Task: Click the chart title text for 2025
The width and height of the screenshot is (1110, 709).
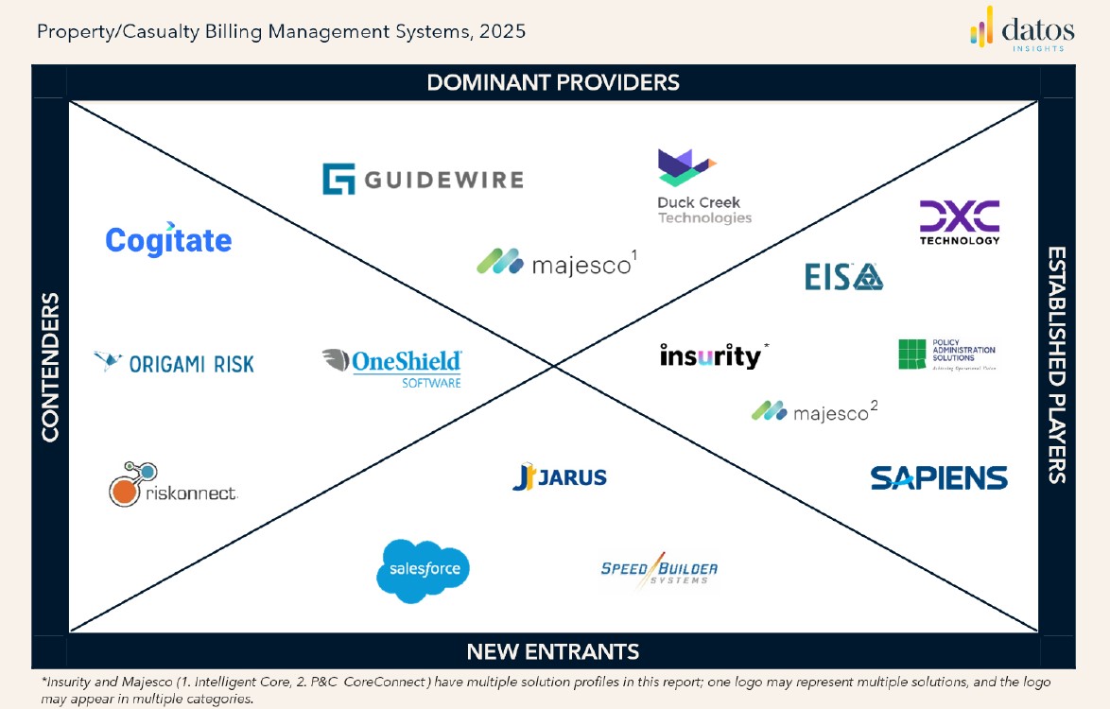Action: click(281, 31)
